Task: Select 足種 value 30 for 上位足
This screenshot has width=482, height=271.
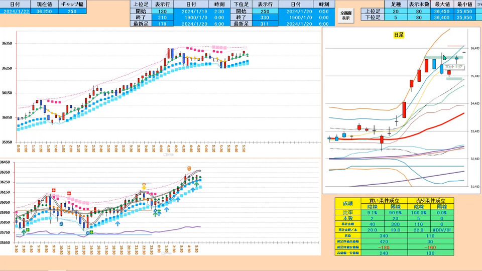Action: (396, 12)
